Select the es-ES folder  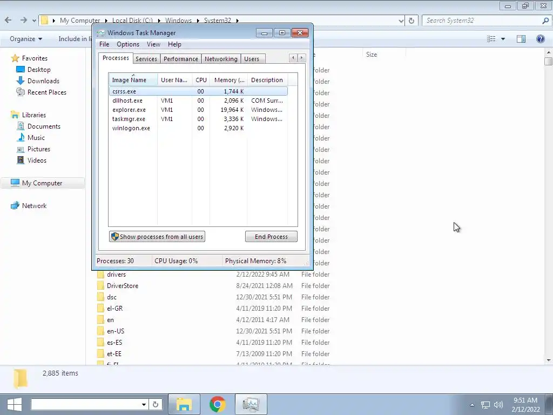tap(114, 342)
